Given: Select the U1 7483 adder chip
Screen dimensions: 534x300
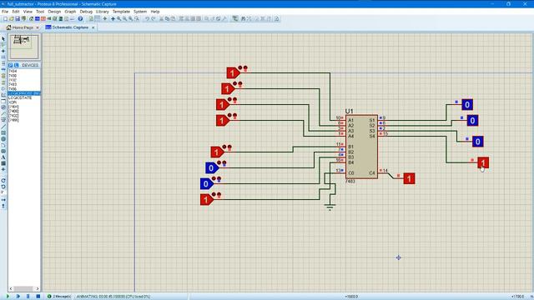Looking at the screenshot, I should [361, 147].
